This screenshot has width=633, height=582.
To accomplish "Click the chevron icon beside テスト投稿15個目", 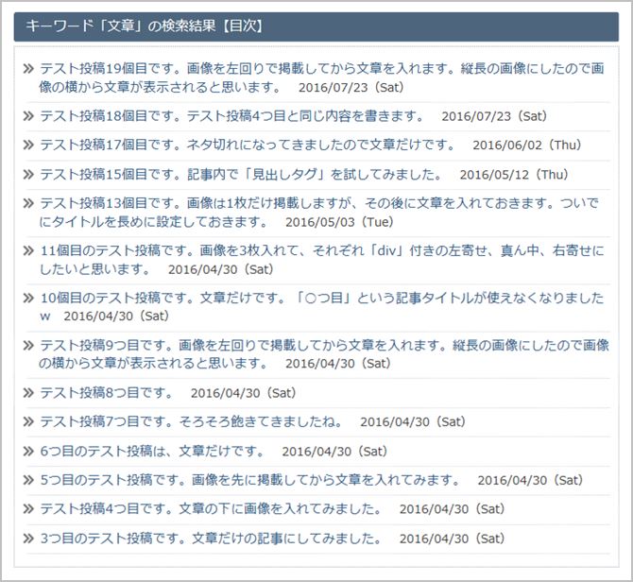I will (27, 175).
